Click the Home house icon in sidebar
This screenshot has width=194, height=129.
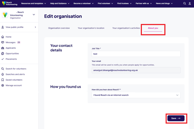2,37
